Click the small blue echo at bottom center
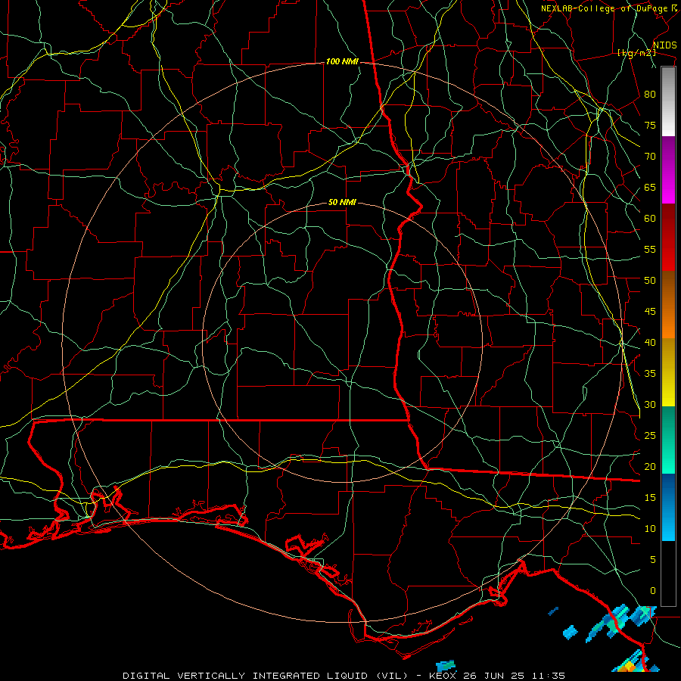Screen dimensions: 681x681 (x=446, y=665)
